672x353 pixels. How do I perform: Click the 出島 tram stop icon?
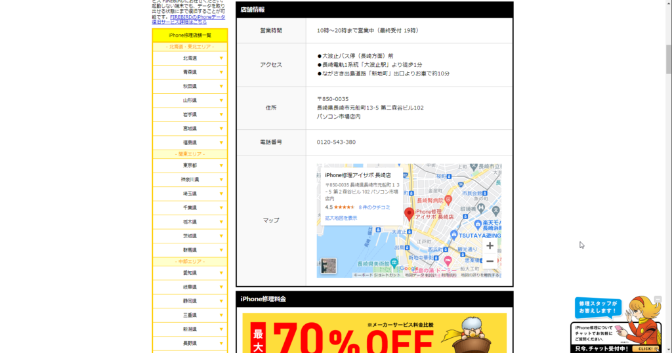pos(408,247)
